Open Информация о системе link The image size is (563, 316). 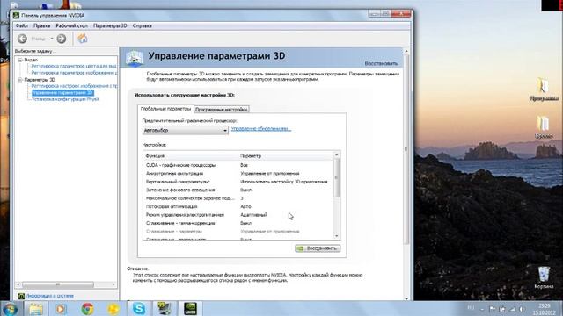(49, 296)
